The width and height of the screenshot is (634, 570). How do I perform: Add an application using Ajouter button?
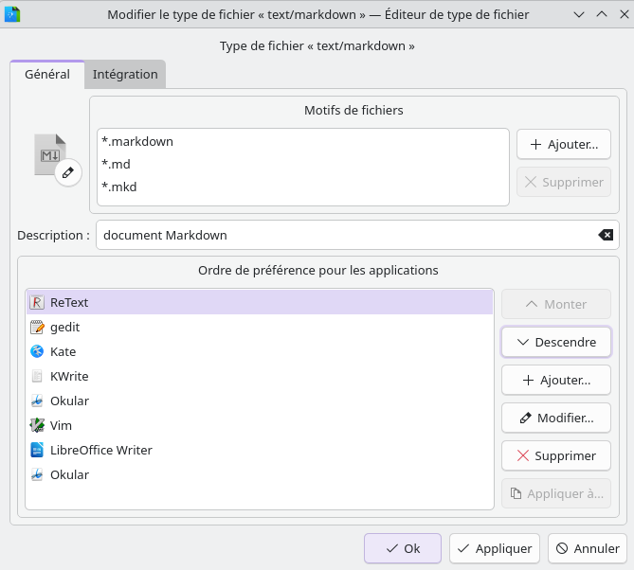coord(555,380)
